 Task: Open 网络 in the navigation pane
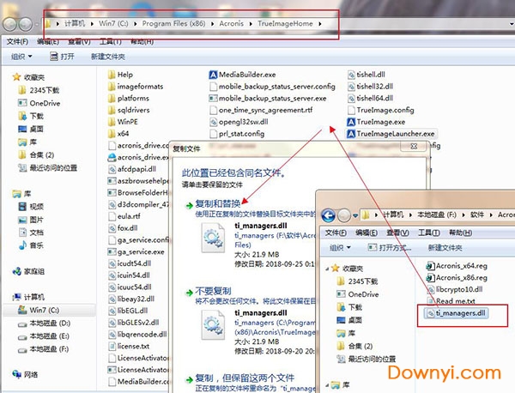[31, 374]
